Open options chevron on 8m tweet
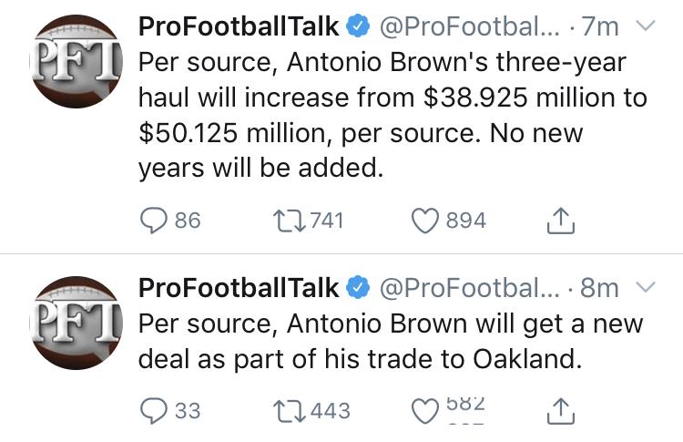This screenshot has height=442, width=683. click(x=646, y=287)
